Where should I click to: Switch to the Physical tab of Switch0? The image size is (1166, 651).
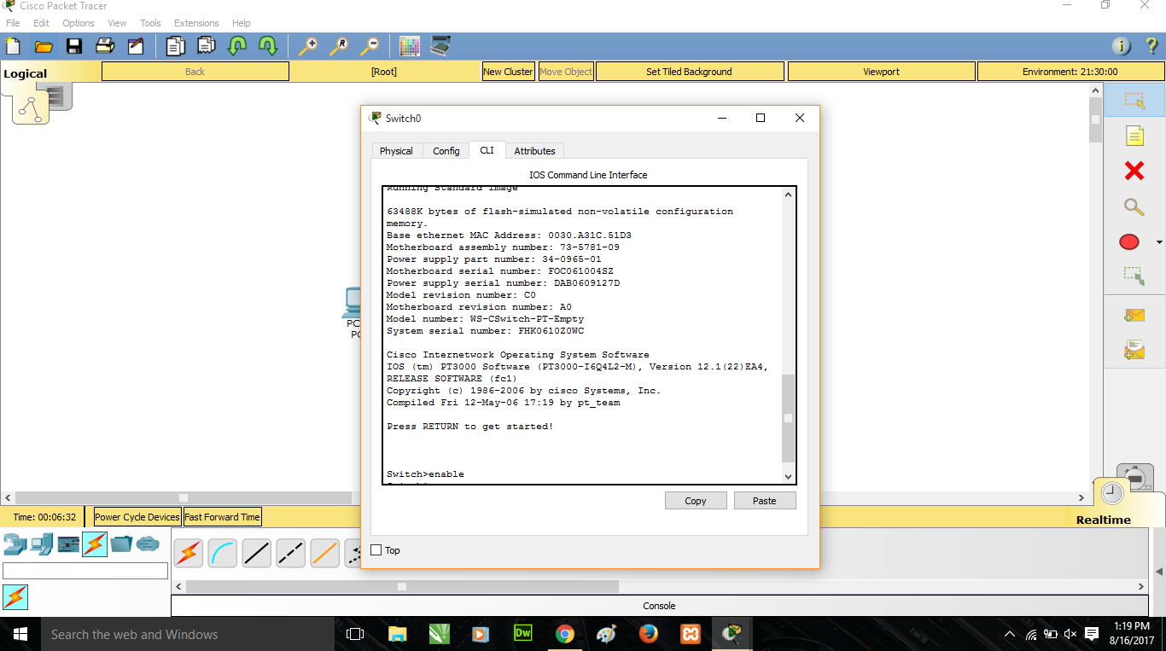click(x=396, y=150)
